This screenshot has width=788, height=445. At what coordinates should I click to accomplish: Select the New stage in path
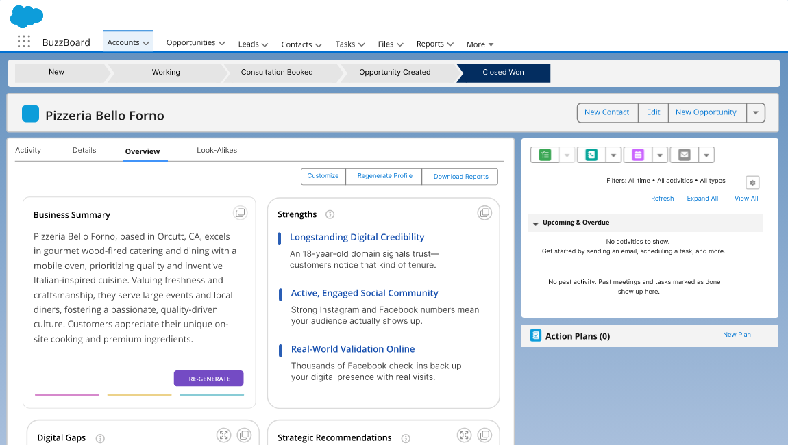click(60, 73)
